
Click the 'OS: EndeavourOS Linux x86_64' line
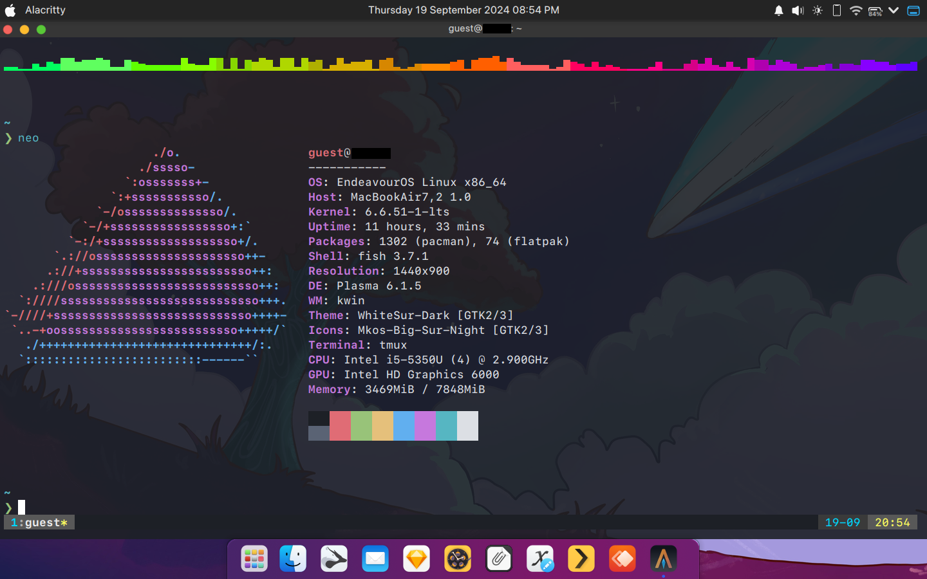coord(407,183)
